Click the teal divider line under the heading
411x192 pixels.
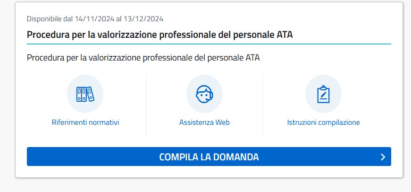[x=209, y=44]
